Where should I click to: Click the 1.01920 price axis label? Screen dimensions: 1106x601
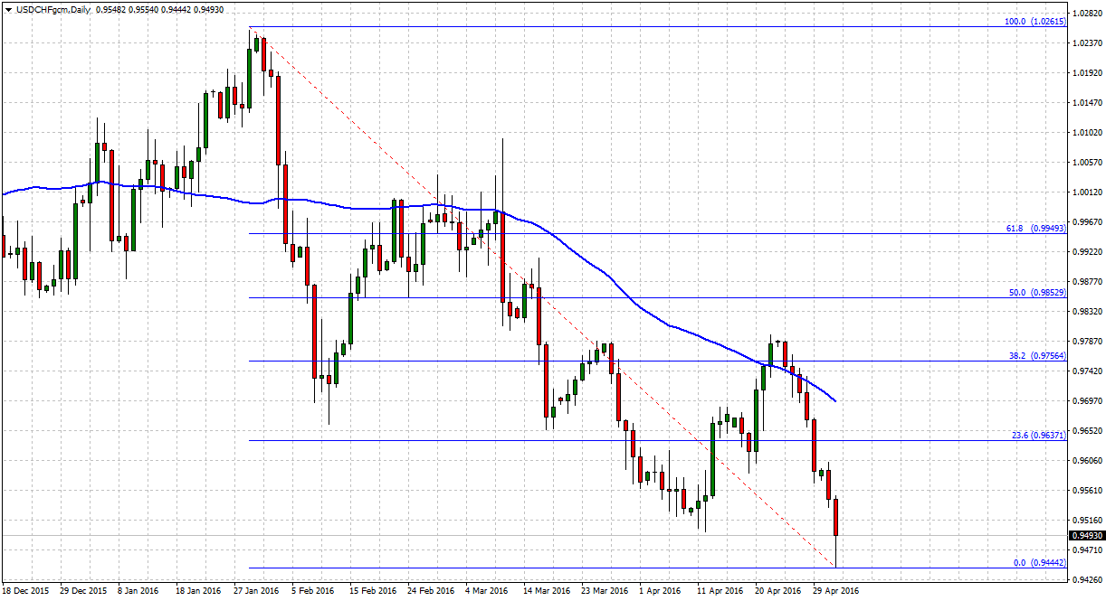1086,73
